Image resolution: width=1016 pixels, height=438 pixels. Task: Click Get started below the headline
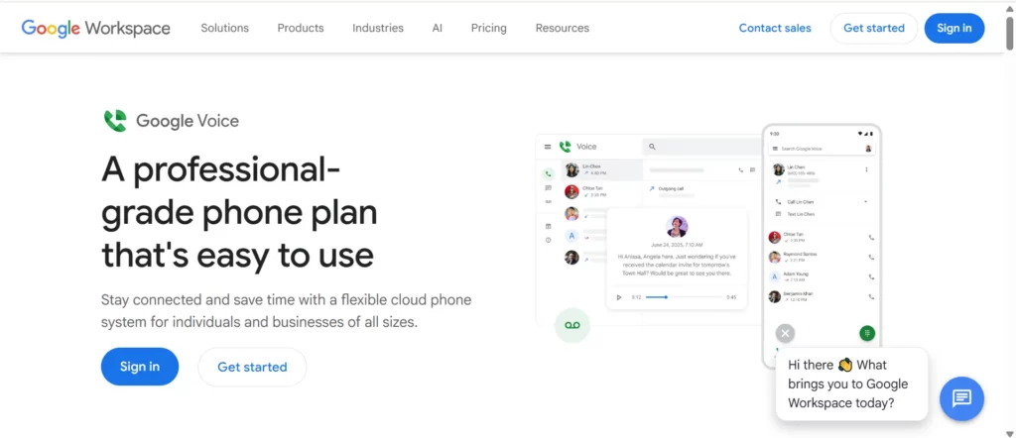coord(252,367)
